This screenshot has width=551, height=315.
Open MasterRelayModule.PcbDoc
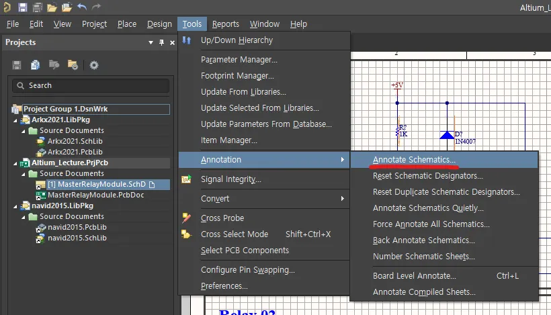pos(95,195)
